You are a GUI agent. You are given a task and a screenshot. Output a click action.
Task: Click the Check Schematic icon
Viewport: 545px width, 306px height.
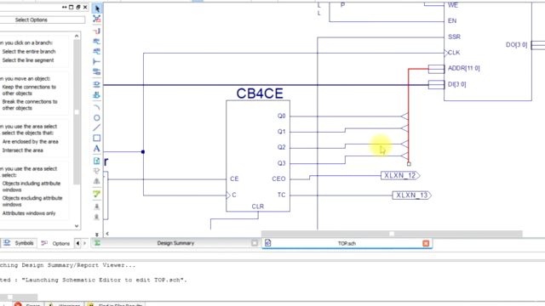click(97, 195)
